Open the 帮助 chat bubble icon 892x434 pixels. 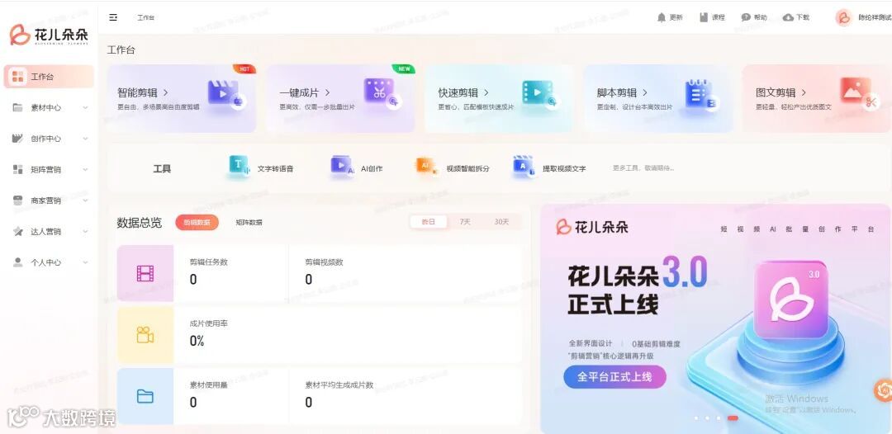(x=746, y=17)
